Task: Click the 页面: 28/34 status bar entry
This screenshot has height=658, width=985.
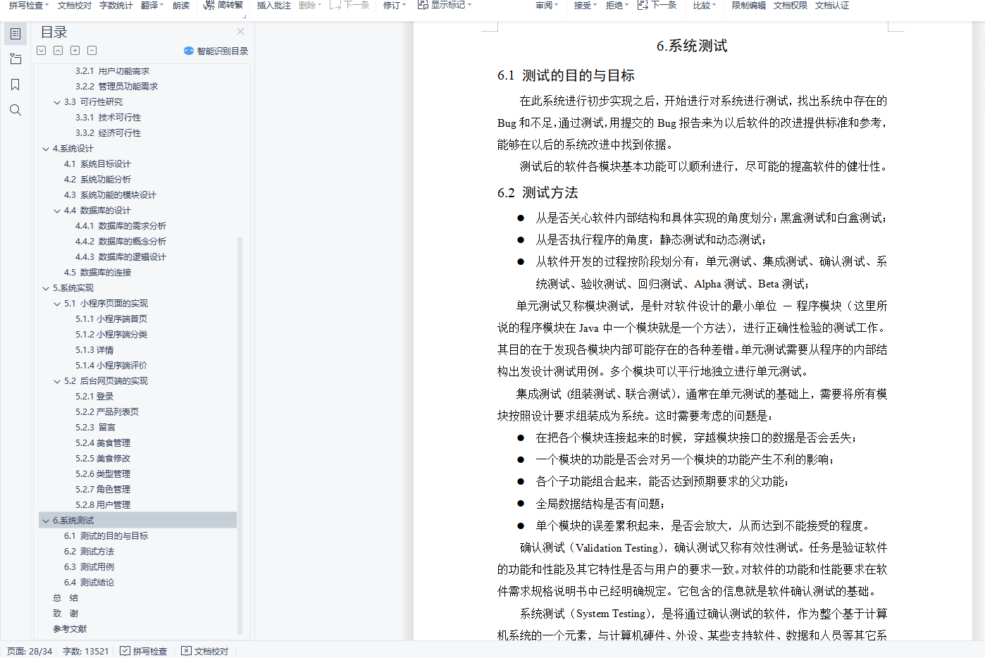Action: [x=30, y=651]
